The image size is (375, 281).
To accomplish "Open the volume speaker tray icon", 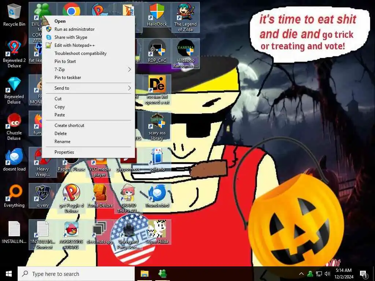I will [x=327, y=274].
